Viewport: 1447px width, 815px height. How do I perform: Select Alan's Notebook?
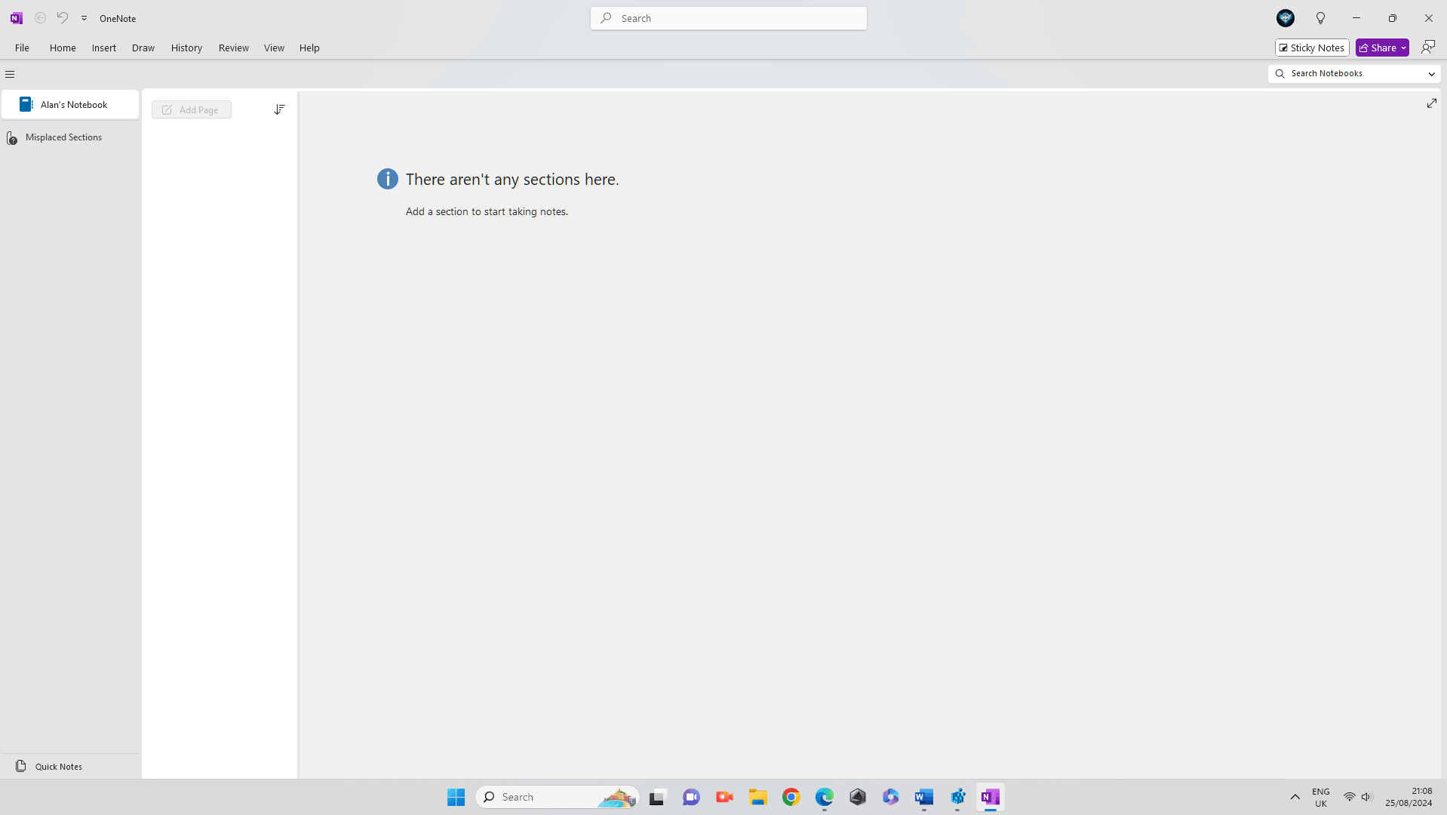pos(70,105)
